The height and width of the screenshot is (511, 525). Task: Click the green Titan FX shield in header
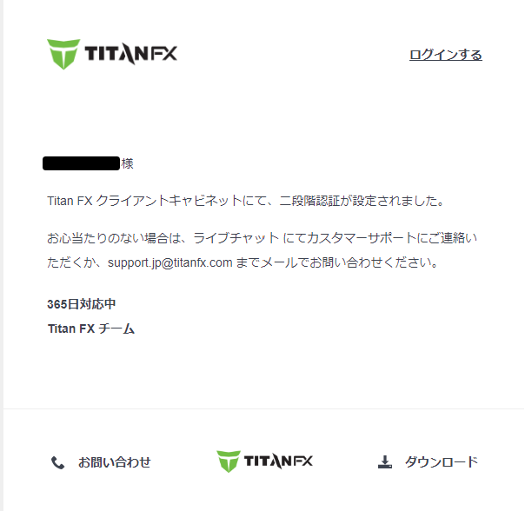point(63,54)
